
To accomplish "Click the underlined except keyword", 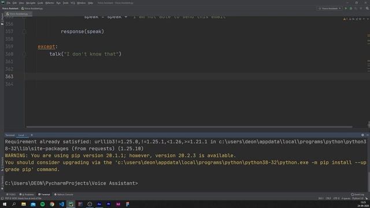I will pos(46,46).
